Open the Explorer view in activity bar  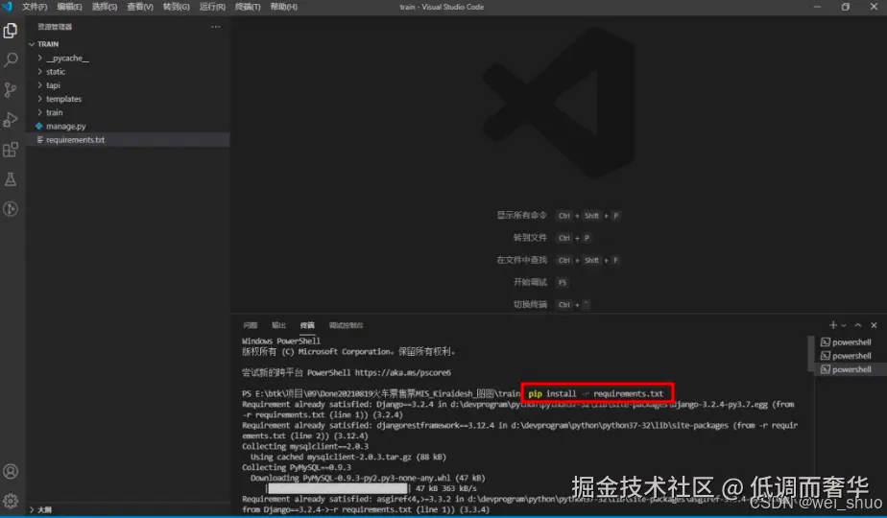pyautogui.click(x=11, y=31)
